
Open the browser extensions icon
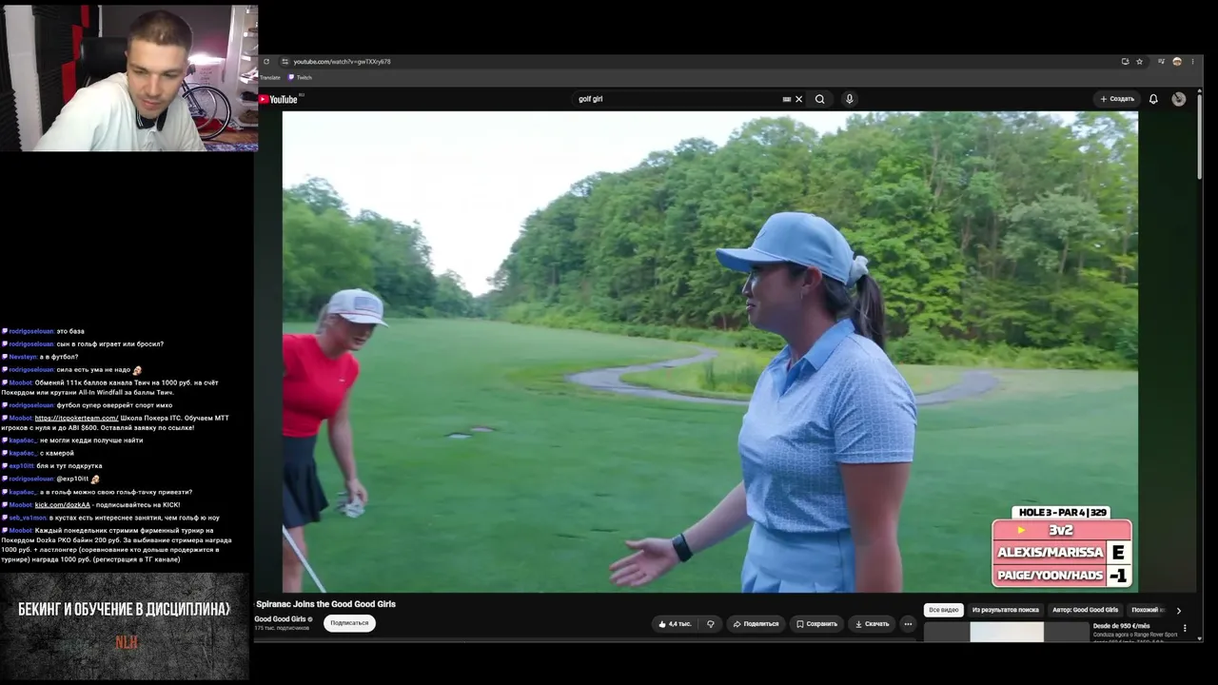pyautogui.click(x=1161, y=62)
